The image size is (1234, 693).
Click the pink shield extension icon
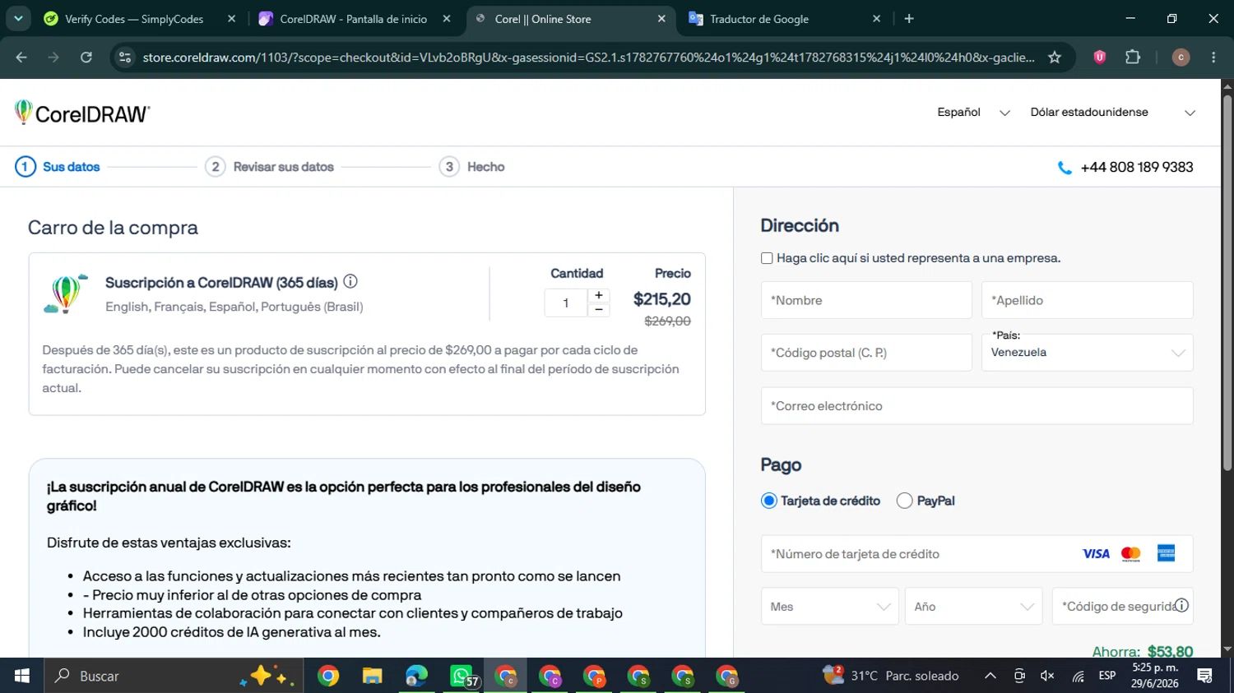click(1099, 57)
